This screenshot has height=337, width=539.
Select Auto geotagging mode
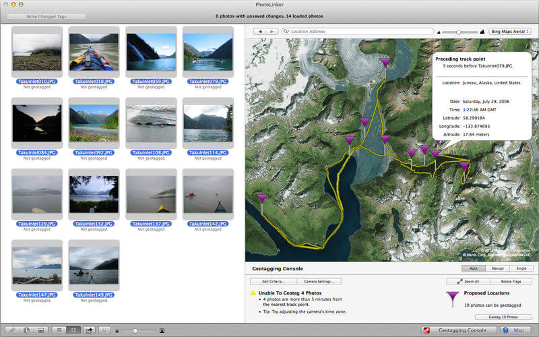(x=474, y=268)
